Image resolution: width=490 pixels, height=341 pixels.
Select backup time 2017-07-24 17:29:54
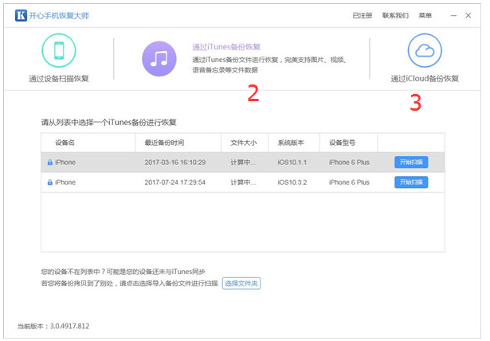click(175, 182)
